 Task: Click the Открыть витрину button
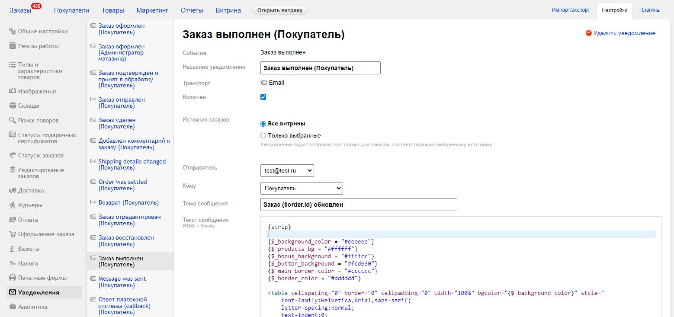pos(280,10)
